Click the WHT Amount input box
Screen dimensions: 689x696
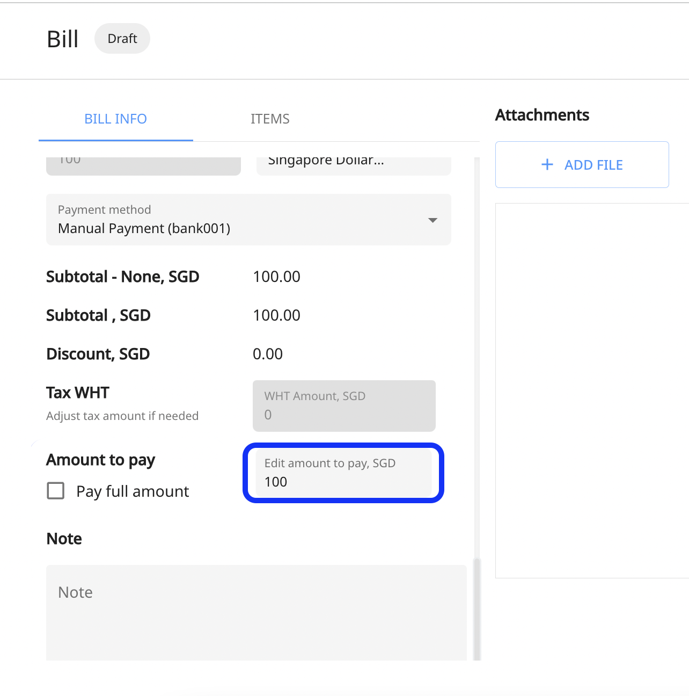343,406
